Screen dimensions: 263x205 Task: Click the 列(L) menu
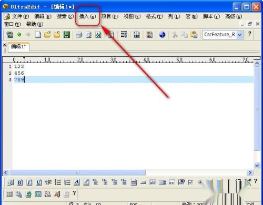(174, 16)
